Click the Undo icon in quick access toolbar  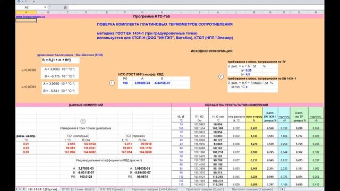pos(19,2)
